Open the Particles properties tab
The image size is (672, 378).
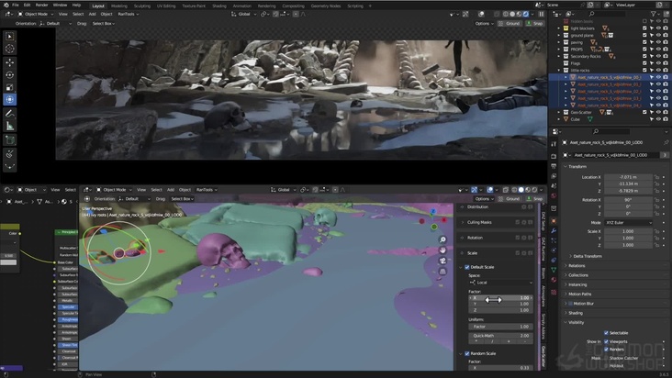[554, 240]
